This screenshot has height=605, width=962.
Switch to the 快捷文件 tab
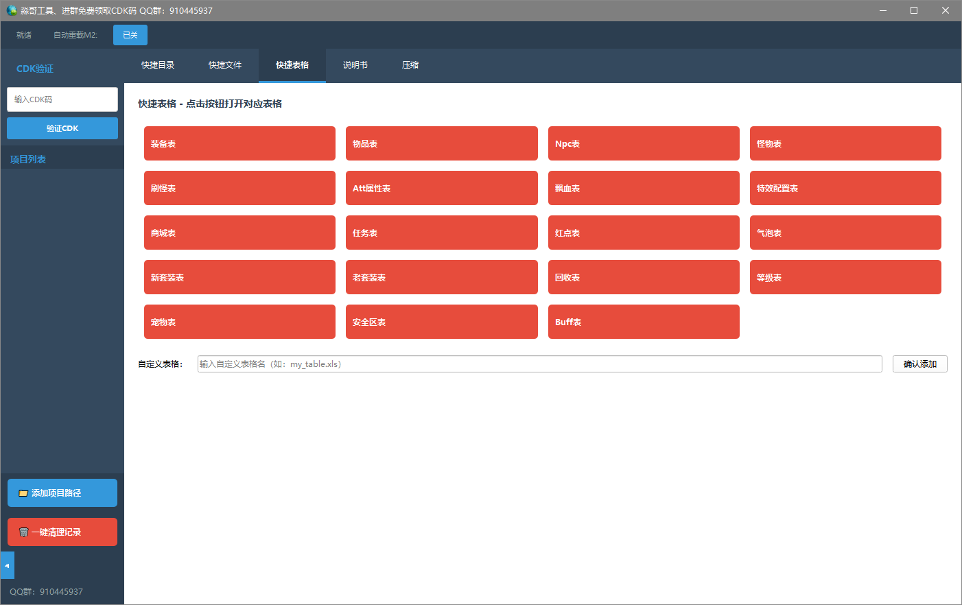(x=225, y=65)
